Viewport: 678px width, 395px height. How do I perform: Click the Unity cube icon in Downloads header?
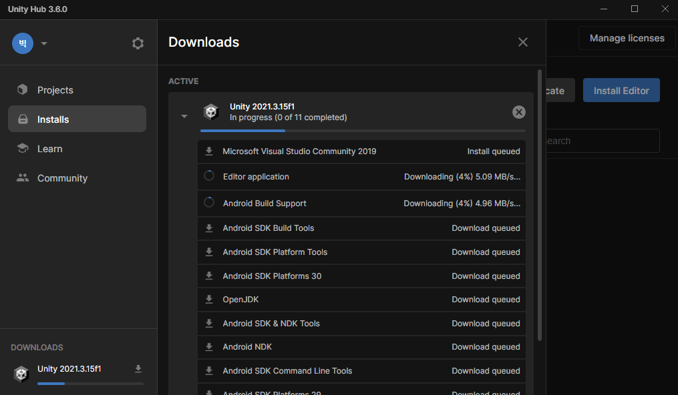pos(211,112)
